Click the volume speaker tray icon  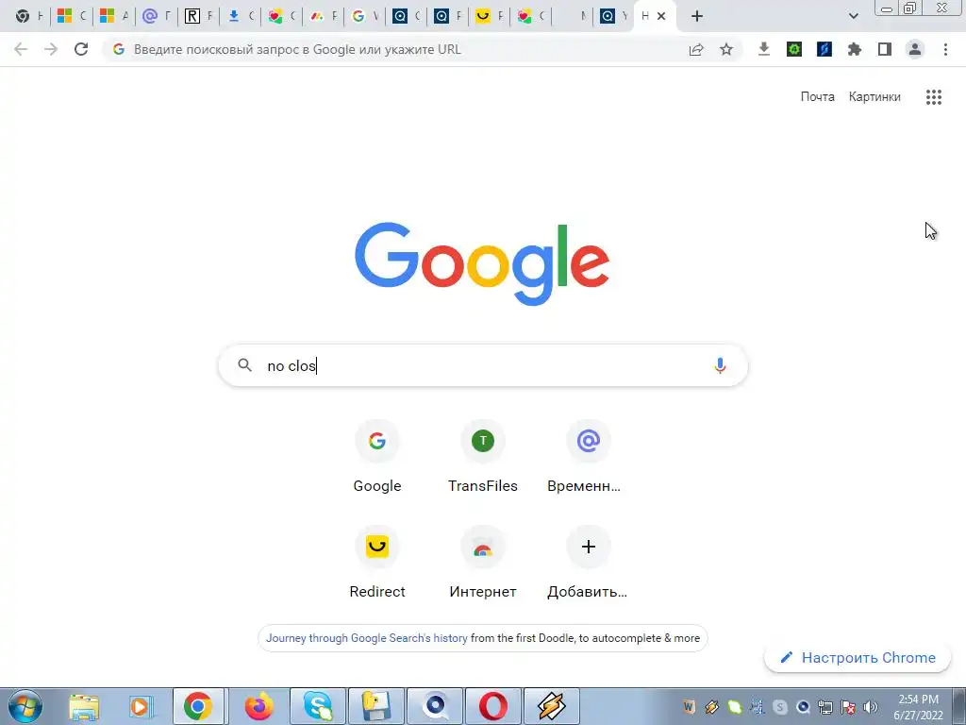pyautogui.click(x=871, y=707)
